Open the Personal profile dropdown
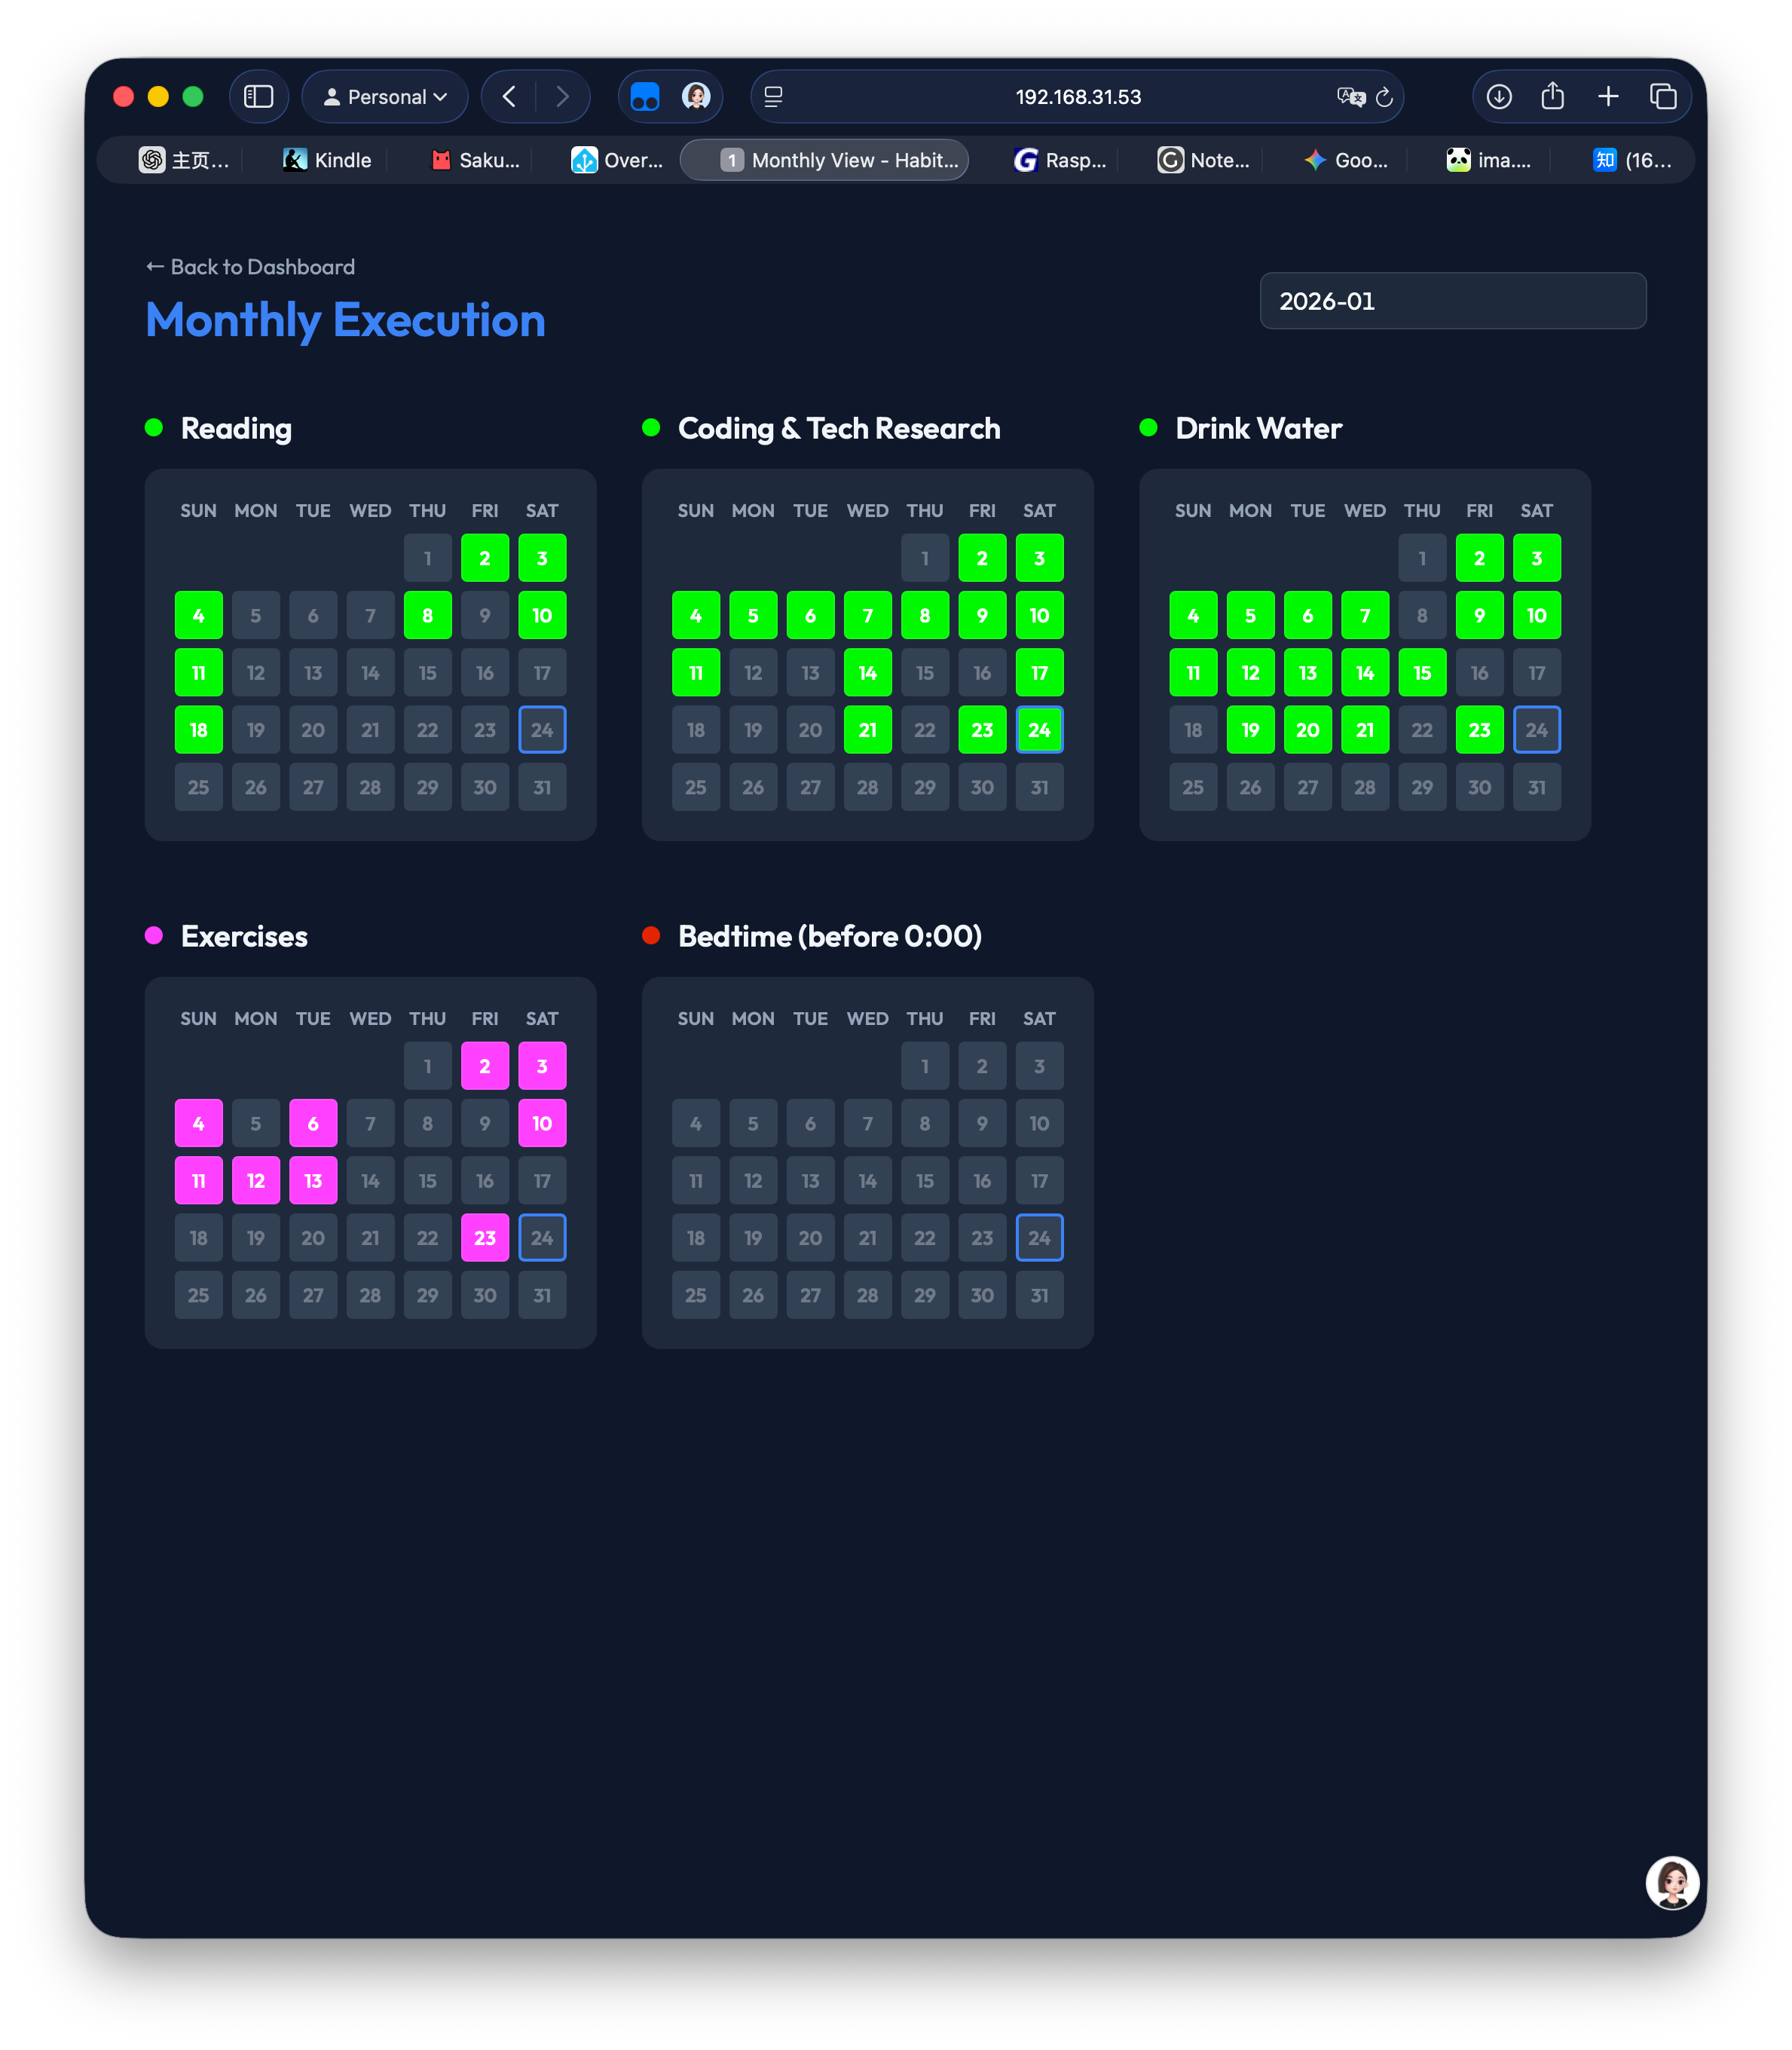Screen dimensions: 1792x2050 pyautogui.click(x=385, y=97)
